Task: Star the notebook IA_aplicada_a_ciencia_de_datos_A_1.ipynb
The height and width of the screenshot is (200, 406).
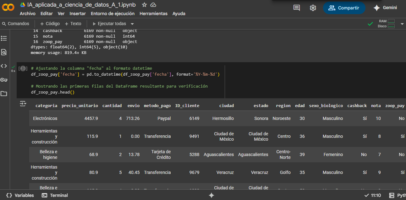Action: point(144,5)
